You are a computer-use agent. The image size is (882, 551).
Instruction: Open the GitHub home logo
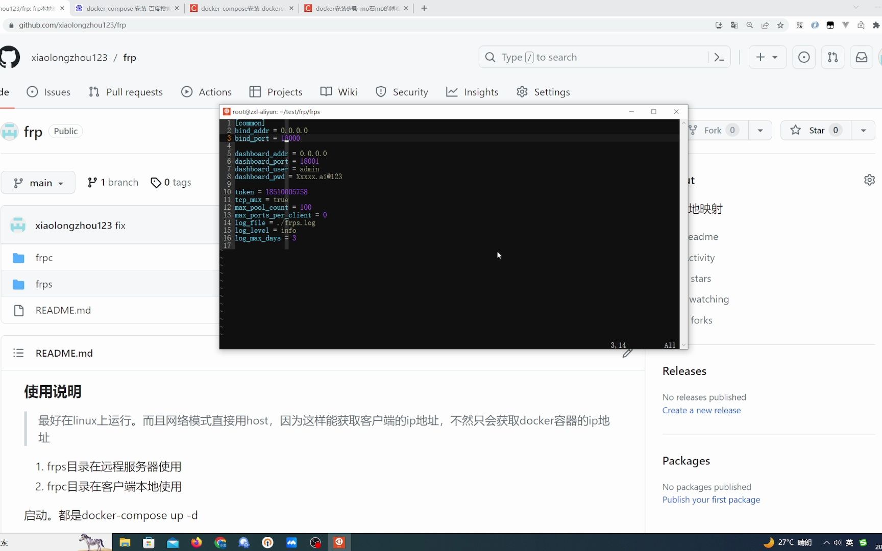[x=9, y=57]
